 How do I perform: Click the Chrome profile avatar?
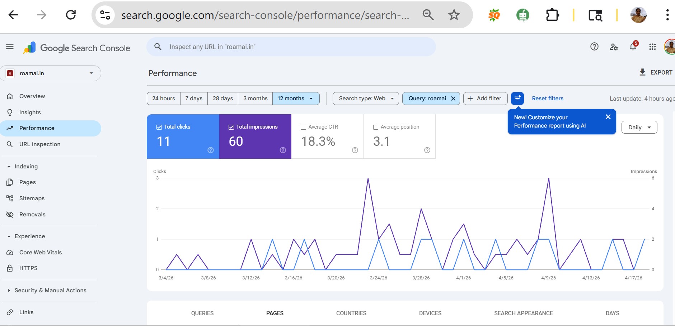(x=638, y=15)
